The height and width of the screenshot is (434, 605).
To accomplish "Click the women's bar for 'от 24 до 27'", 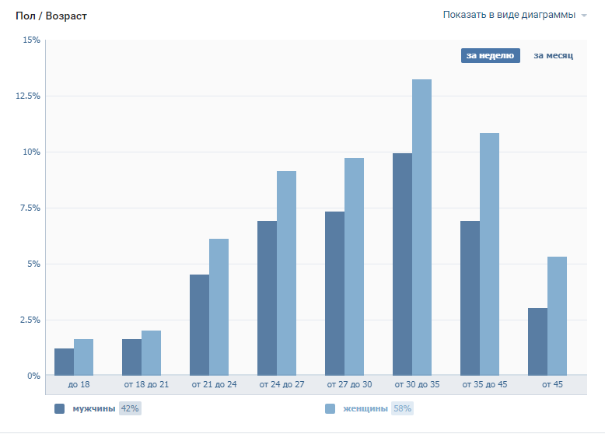I will pyautogui.click(x=287, y=274).
